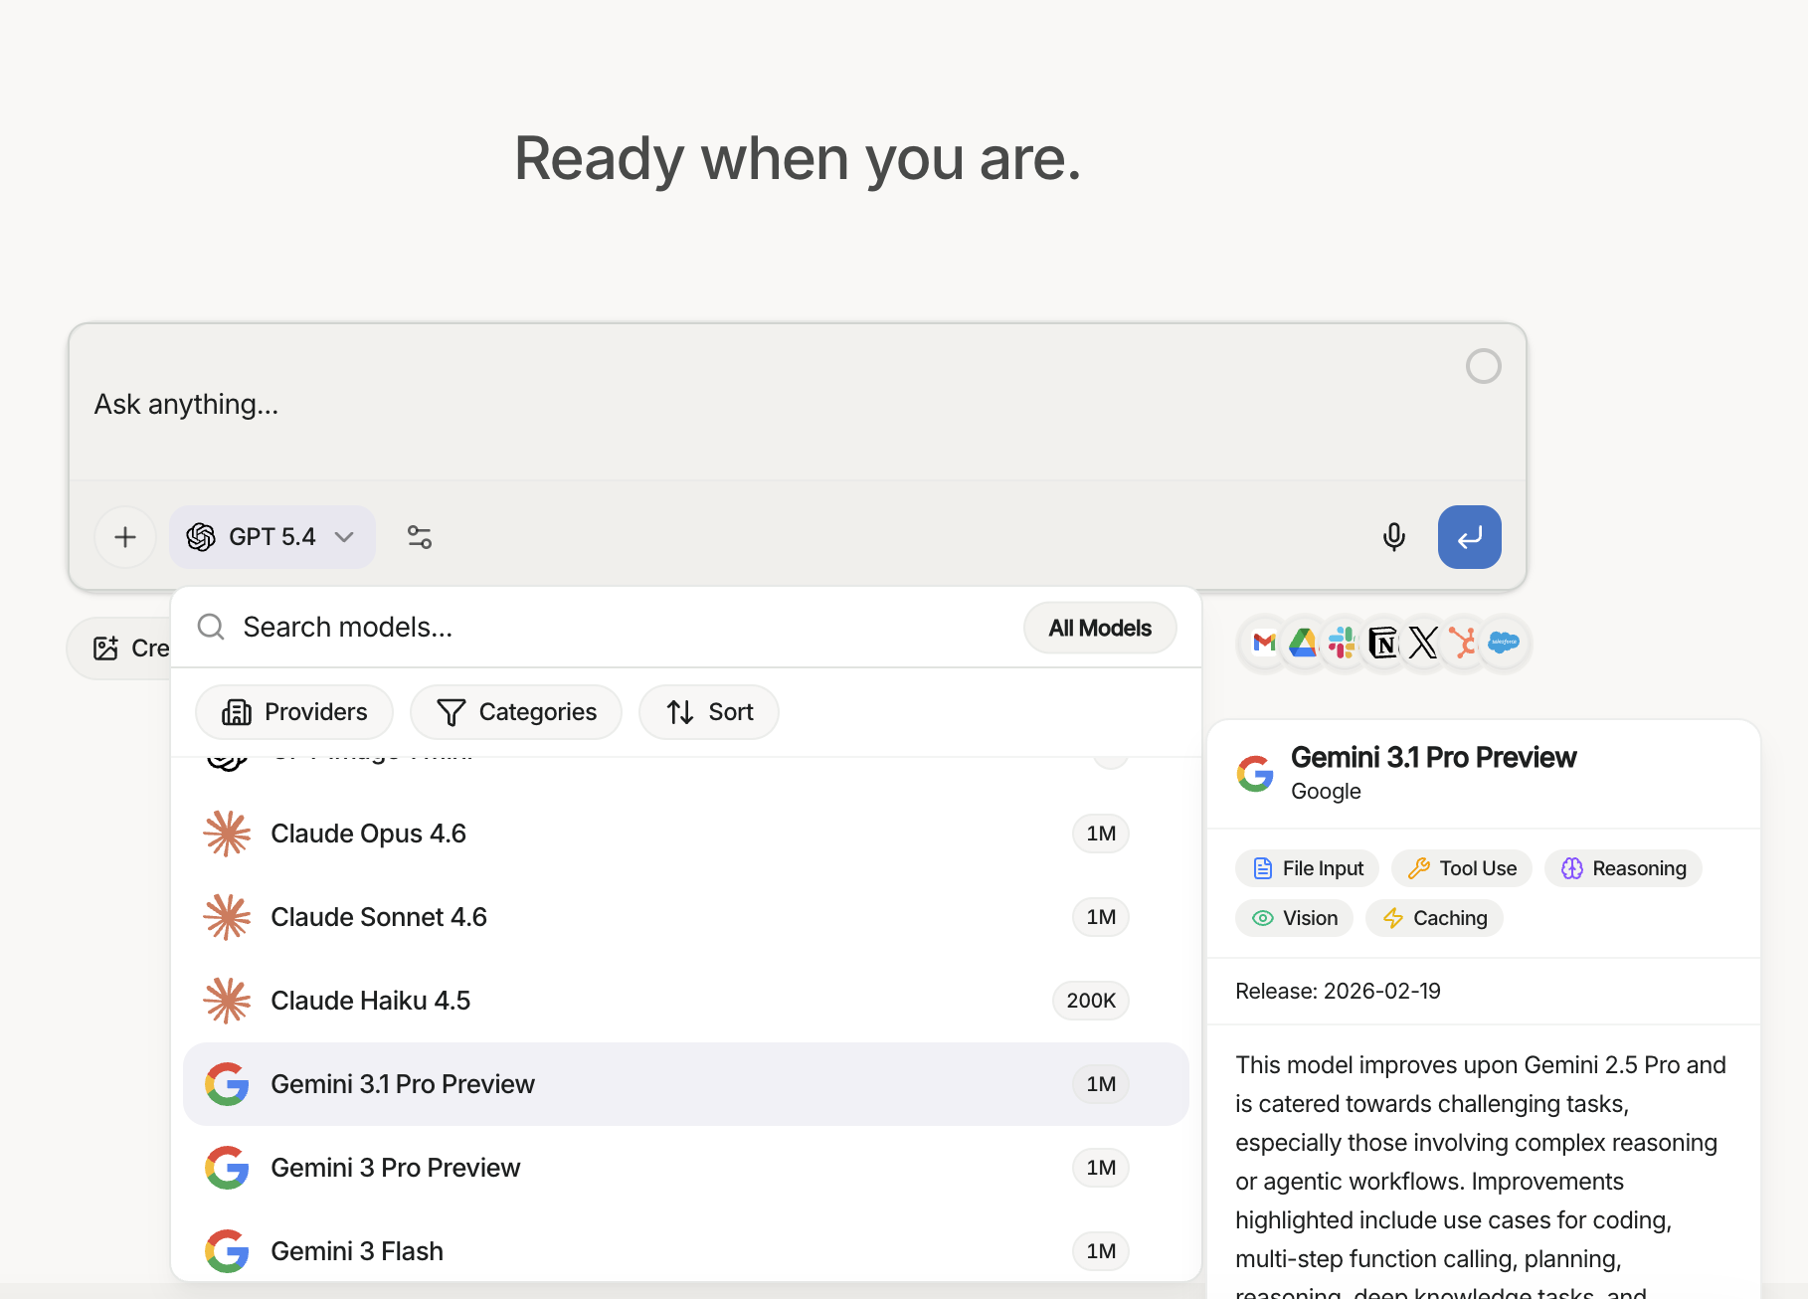Select Gemini 3.1 Pro Preview model
1808x1299 pixels.
[686, 1084]
